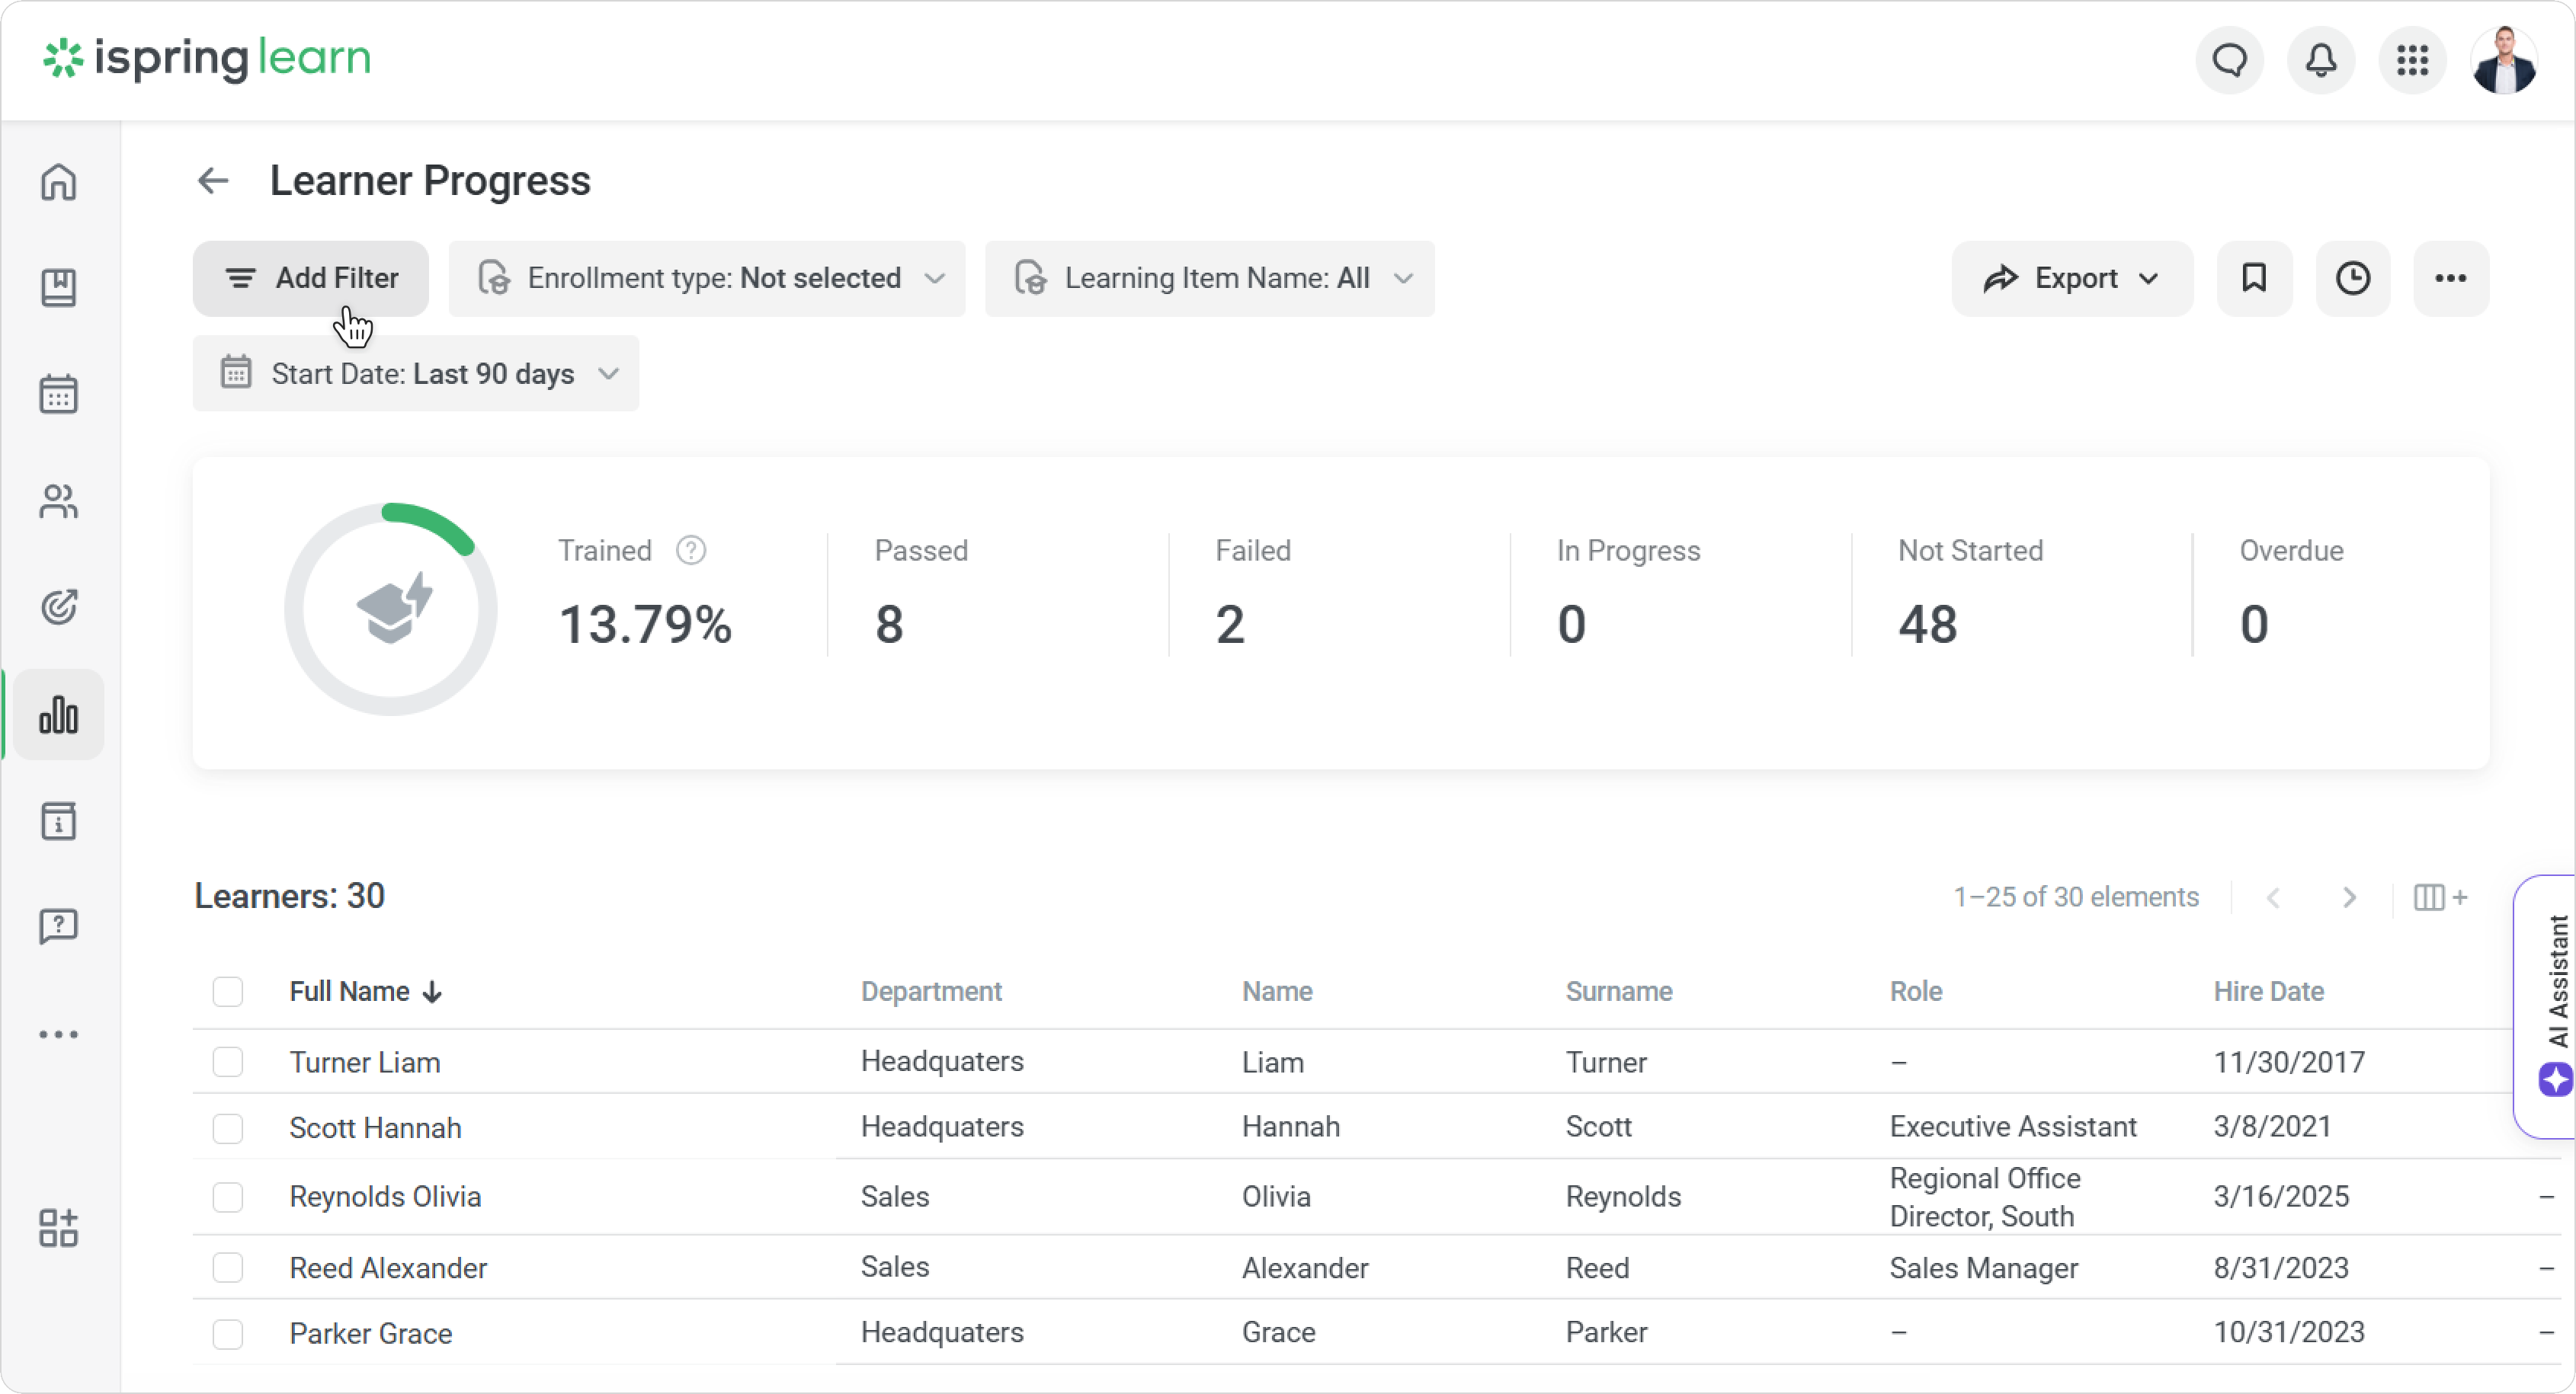The height and width of the screenshot is (1394, 2576).
Task: Click the bookmark saved report icon
Action: [2253, 278]
